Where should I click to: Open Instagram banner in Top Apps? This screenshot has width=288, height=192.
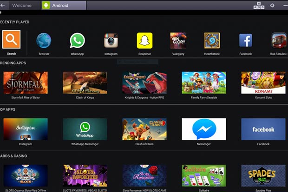(x=26, y=129)
